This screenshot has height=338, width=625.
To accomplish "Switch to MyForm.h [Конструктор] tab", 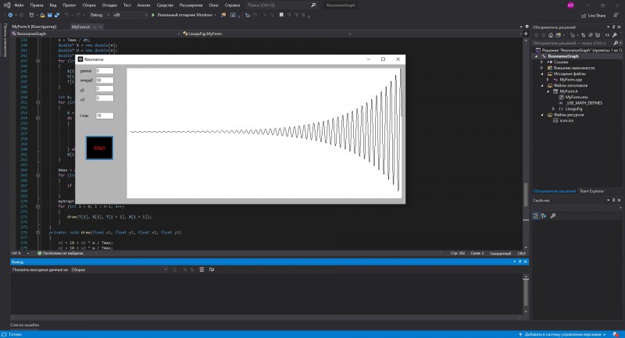I will coord(34,27).
